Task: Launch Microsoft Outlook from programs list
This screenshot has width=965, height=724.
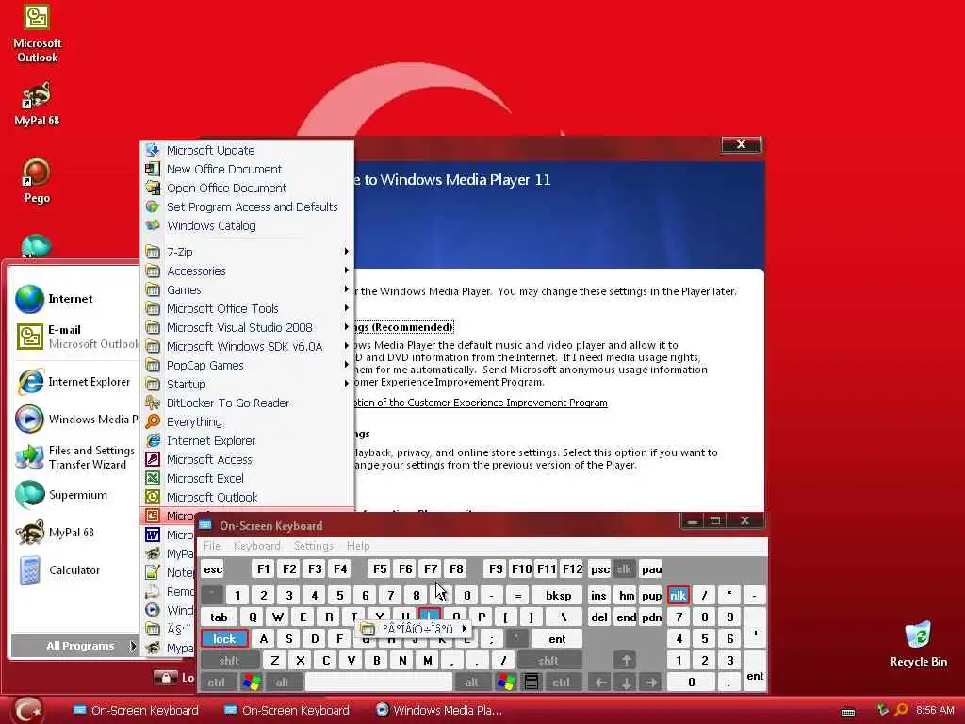Action: (248, 498)
